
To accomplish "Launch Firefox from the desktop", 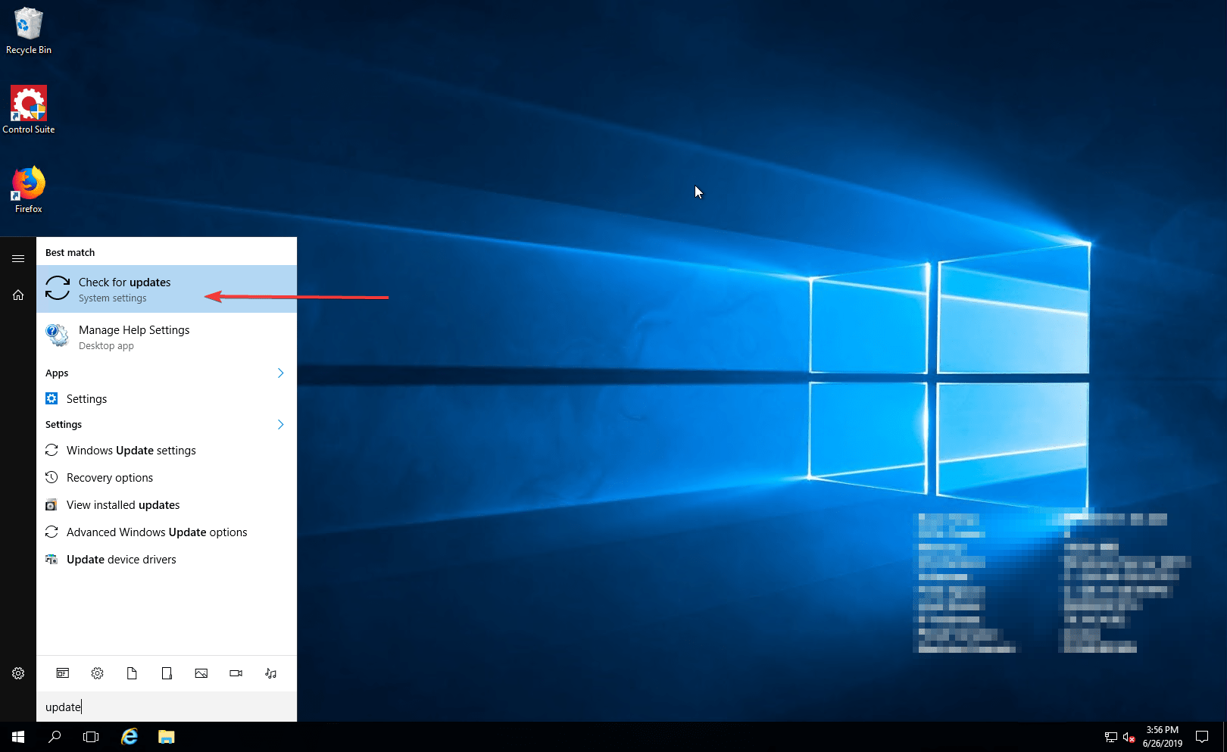I will pyautogui.click(x=28, y=182).
